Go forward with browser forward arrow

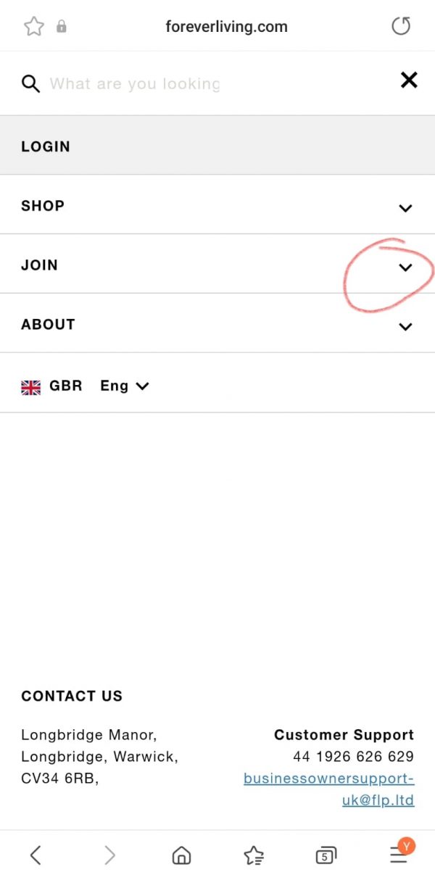[x=109, y=855]
